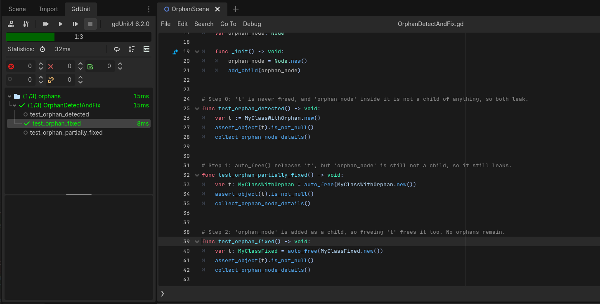This screenshot has height=304, width=600.
Task: Click green checkmark beside OrphanDetectAndFix
Action: pyautogui.click(x=22, y=105)
